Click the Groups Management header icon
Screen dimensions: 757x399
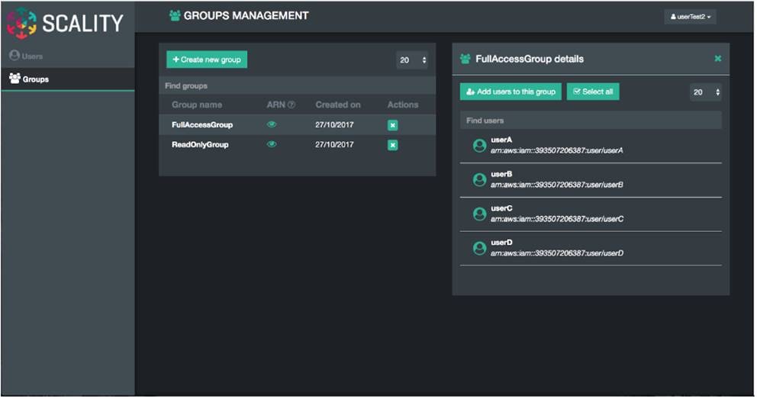(175, 15)
